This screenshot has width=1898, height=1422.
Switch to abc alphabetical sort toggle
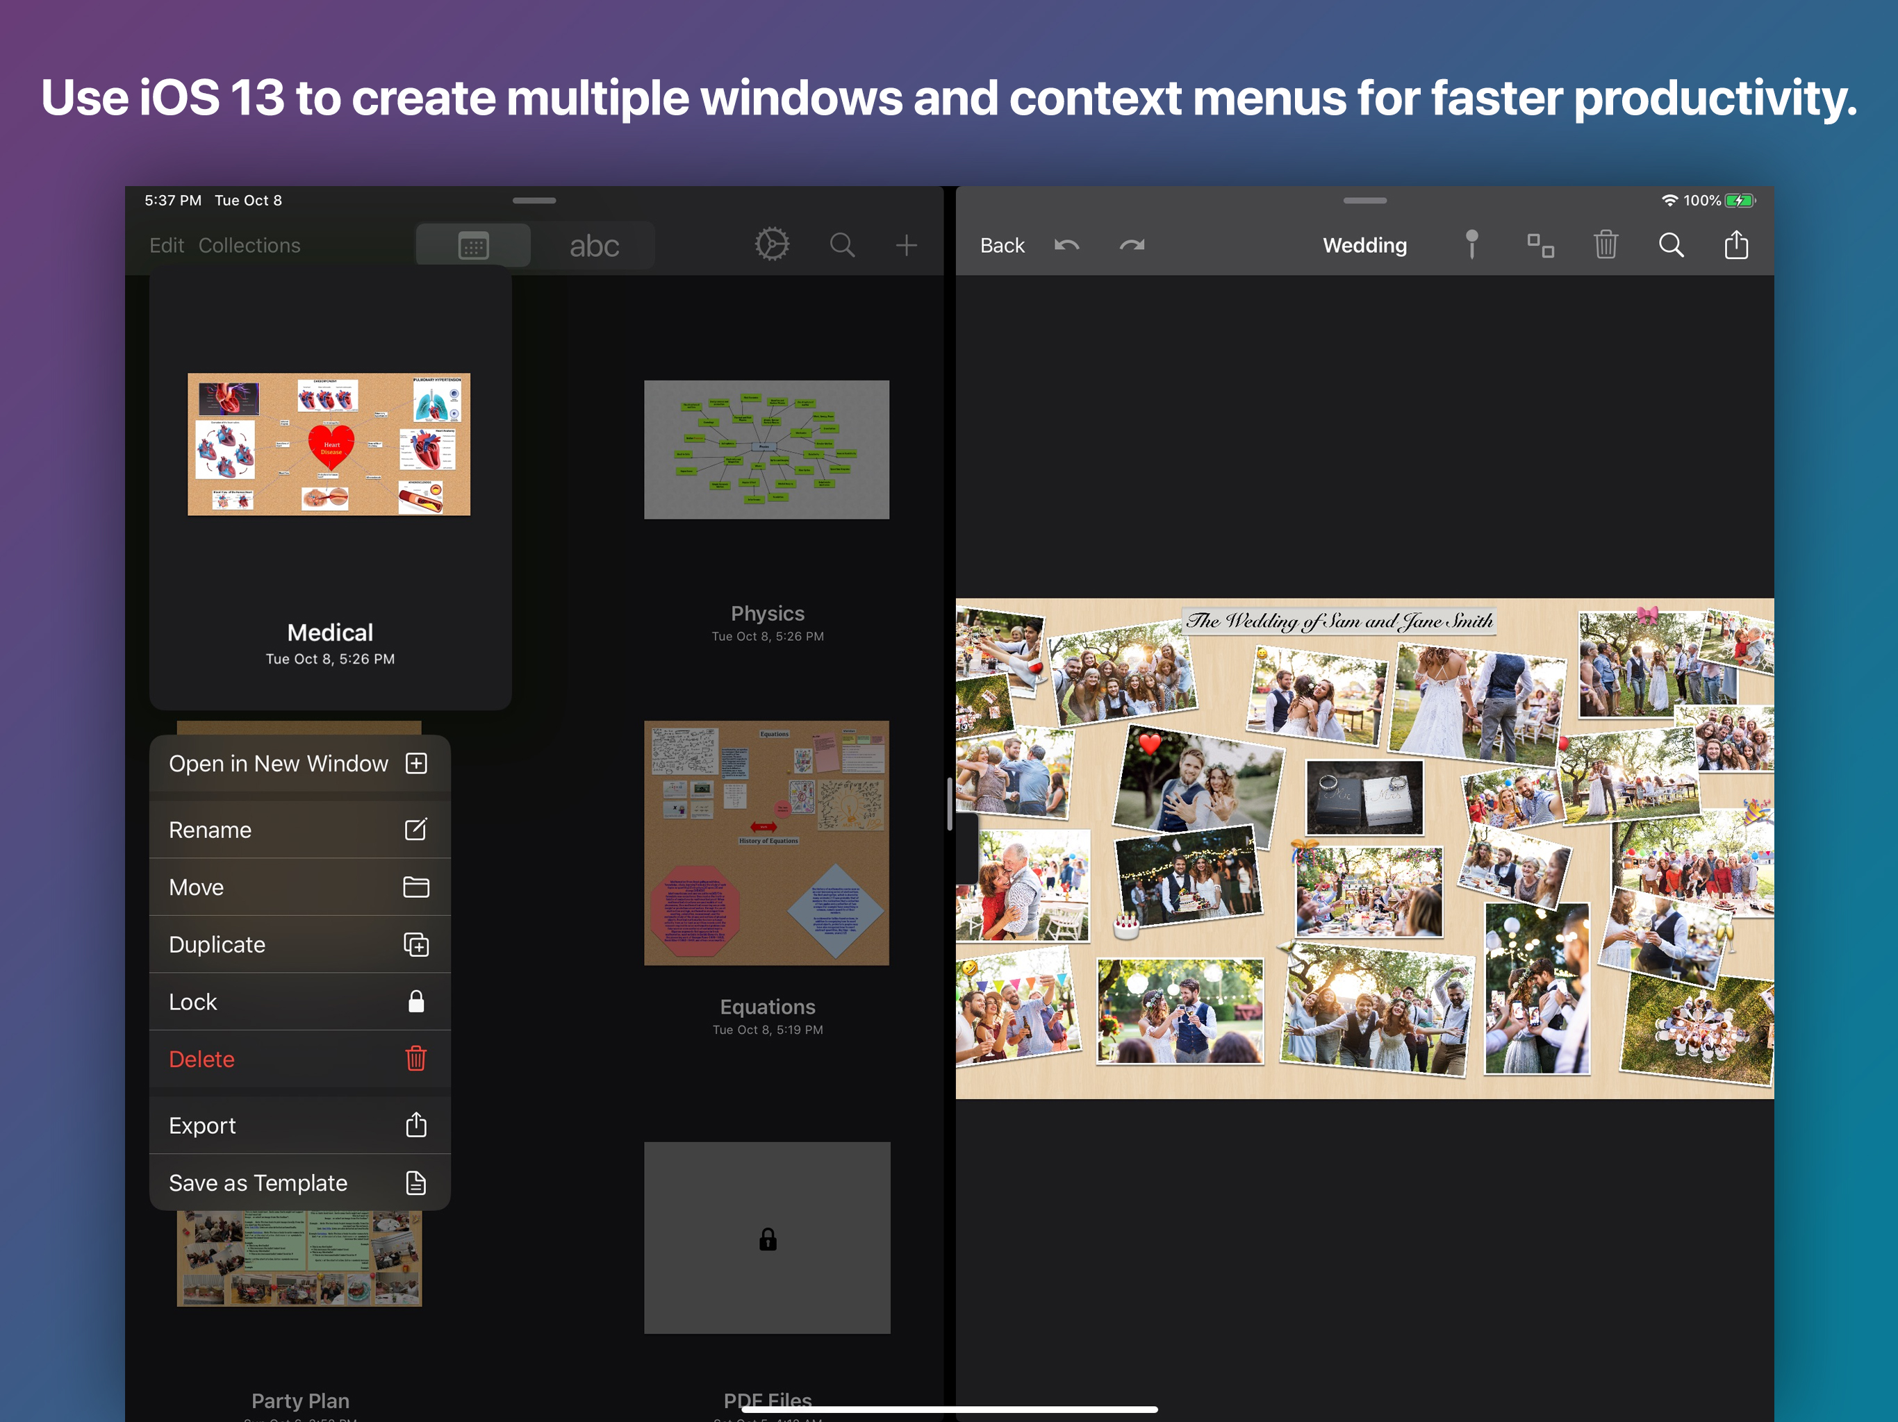click(x=594, y=246)
